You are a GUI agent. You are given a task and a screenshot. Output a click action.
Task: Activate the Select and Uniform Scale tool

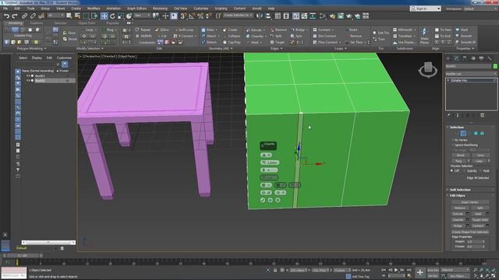(x=121, y=16)
